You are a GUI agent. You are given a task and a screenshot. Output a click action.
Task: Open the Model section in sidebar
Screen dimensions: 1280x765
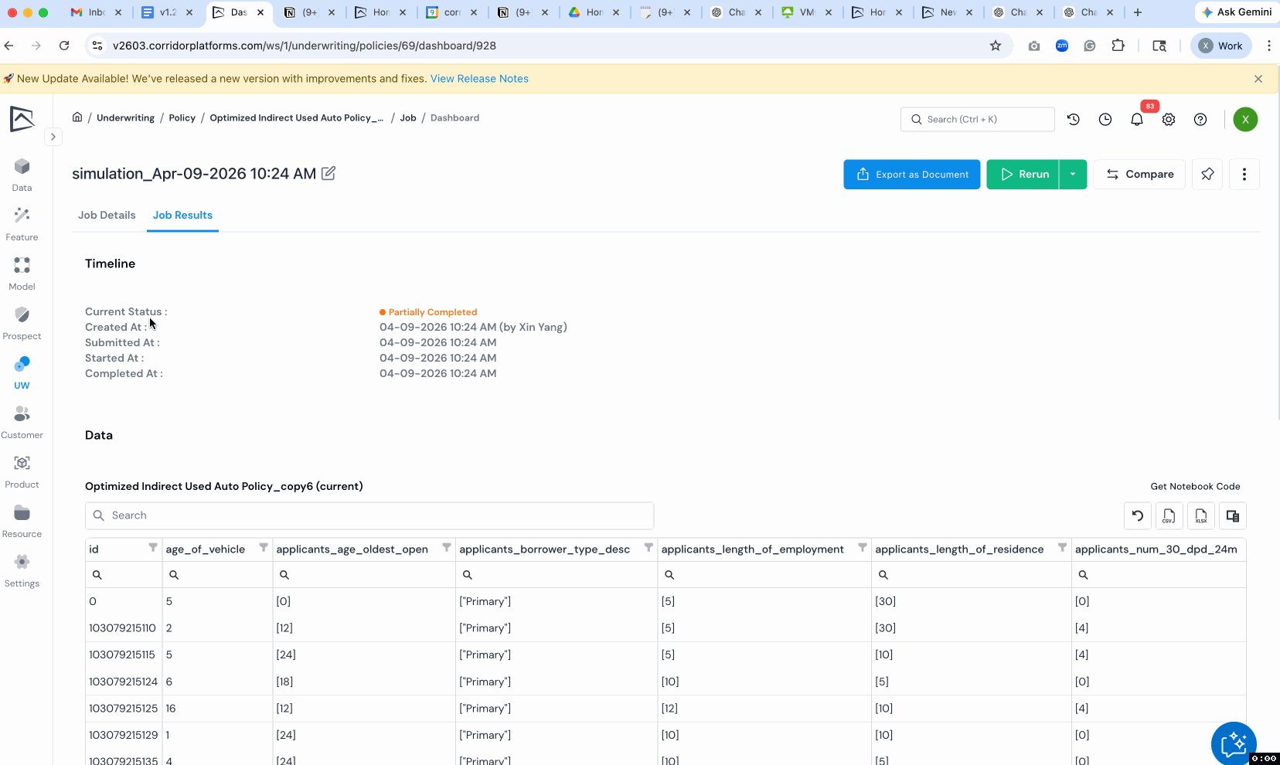click(22, 274)
